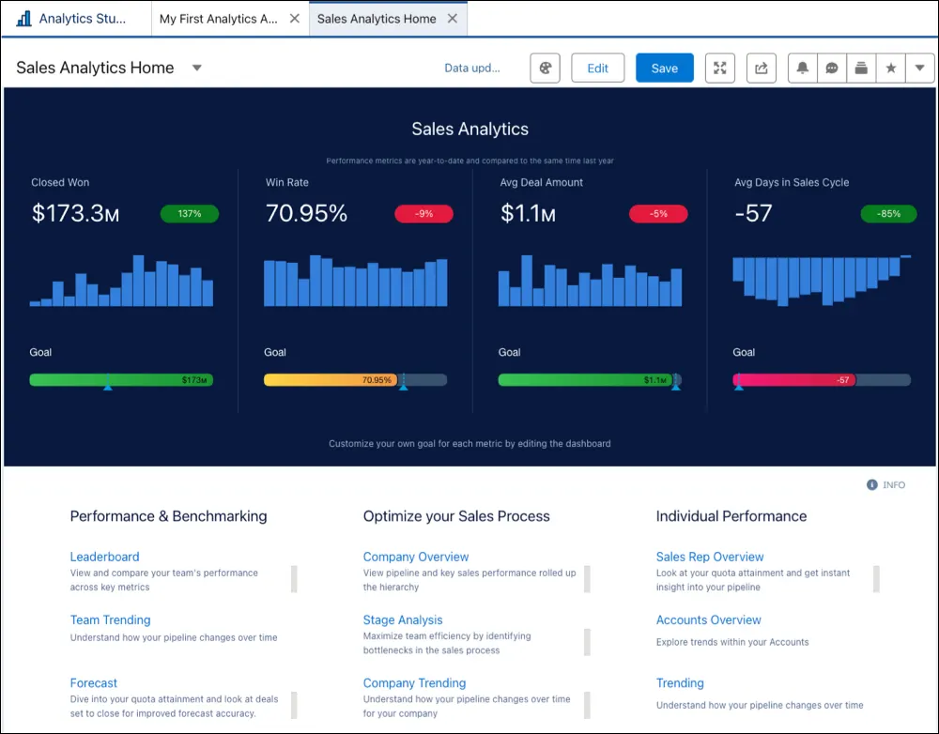Open the Accounts Overview link
939x734 pixels.
tap(708, 620)
